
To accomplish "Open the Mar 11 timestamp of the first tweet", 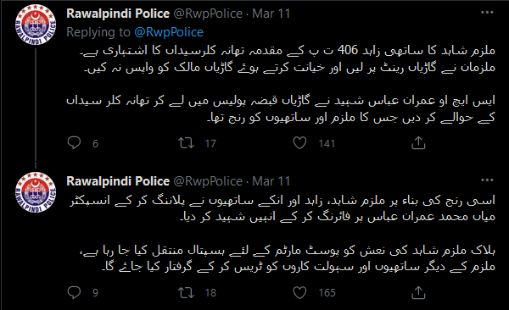I will tap(271, 14).
